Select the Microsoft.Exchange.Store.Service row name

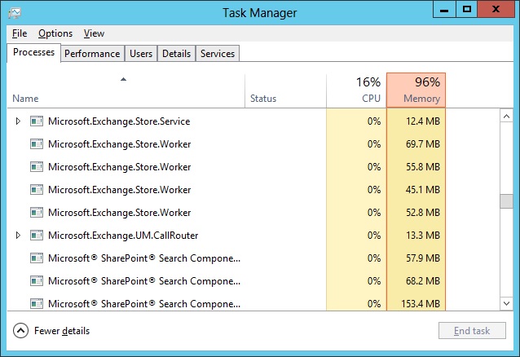coord(119,121)
